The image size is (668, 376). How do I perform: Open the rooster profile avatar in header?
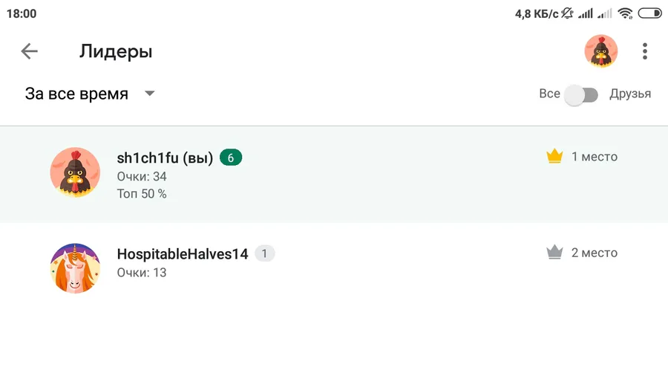[601, 51]
